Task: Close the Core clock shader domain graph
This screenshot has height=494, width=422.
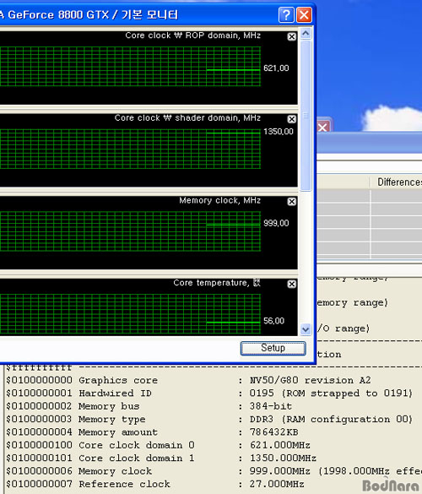Action: click(292, 119)
